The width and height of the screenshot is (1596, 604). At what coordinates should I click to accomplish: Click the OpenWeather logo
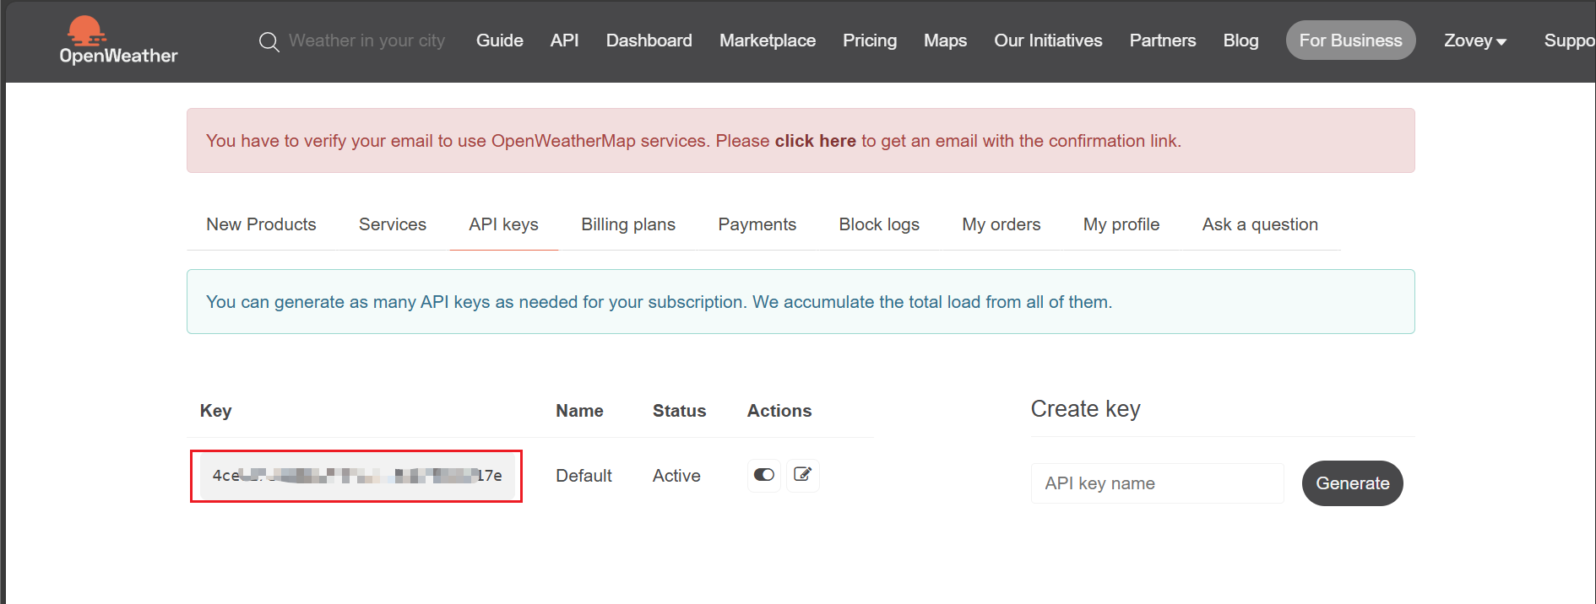pyautogui.click(x=118, y=40)
